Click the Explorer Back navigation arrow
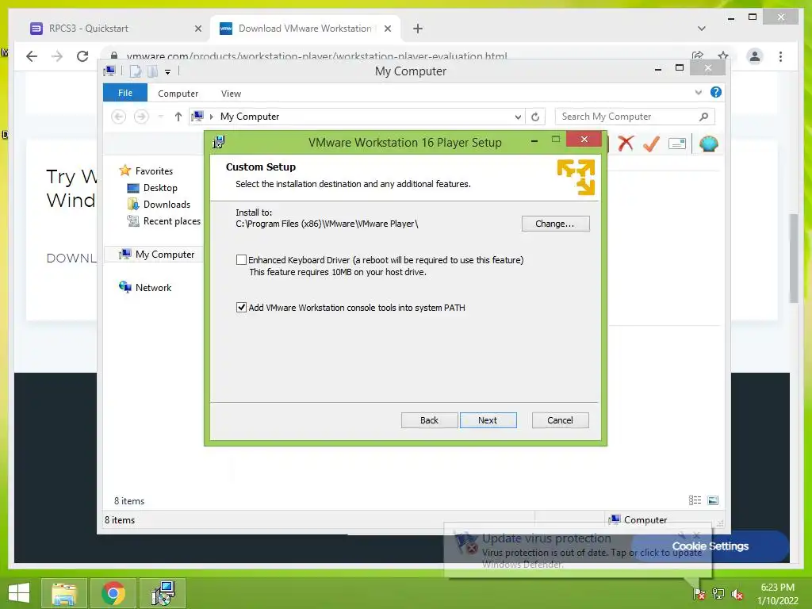The height and width of the screenshot is (609, 812). coord(119,117)
